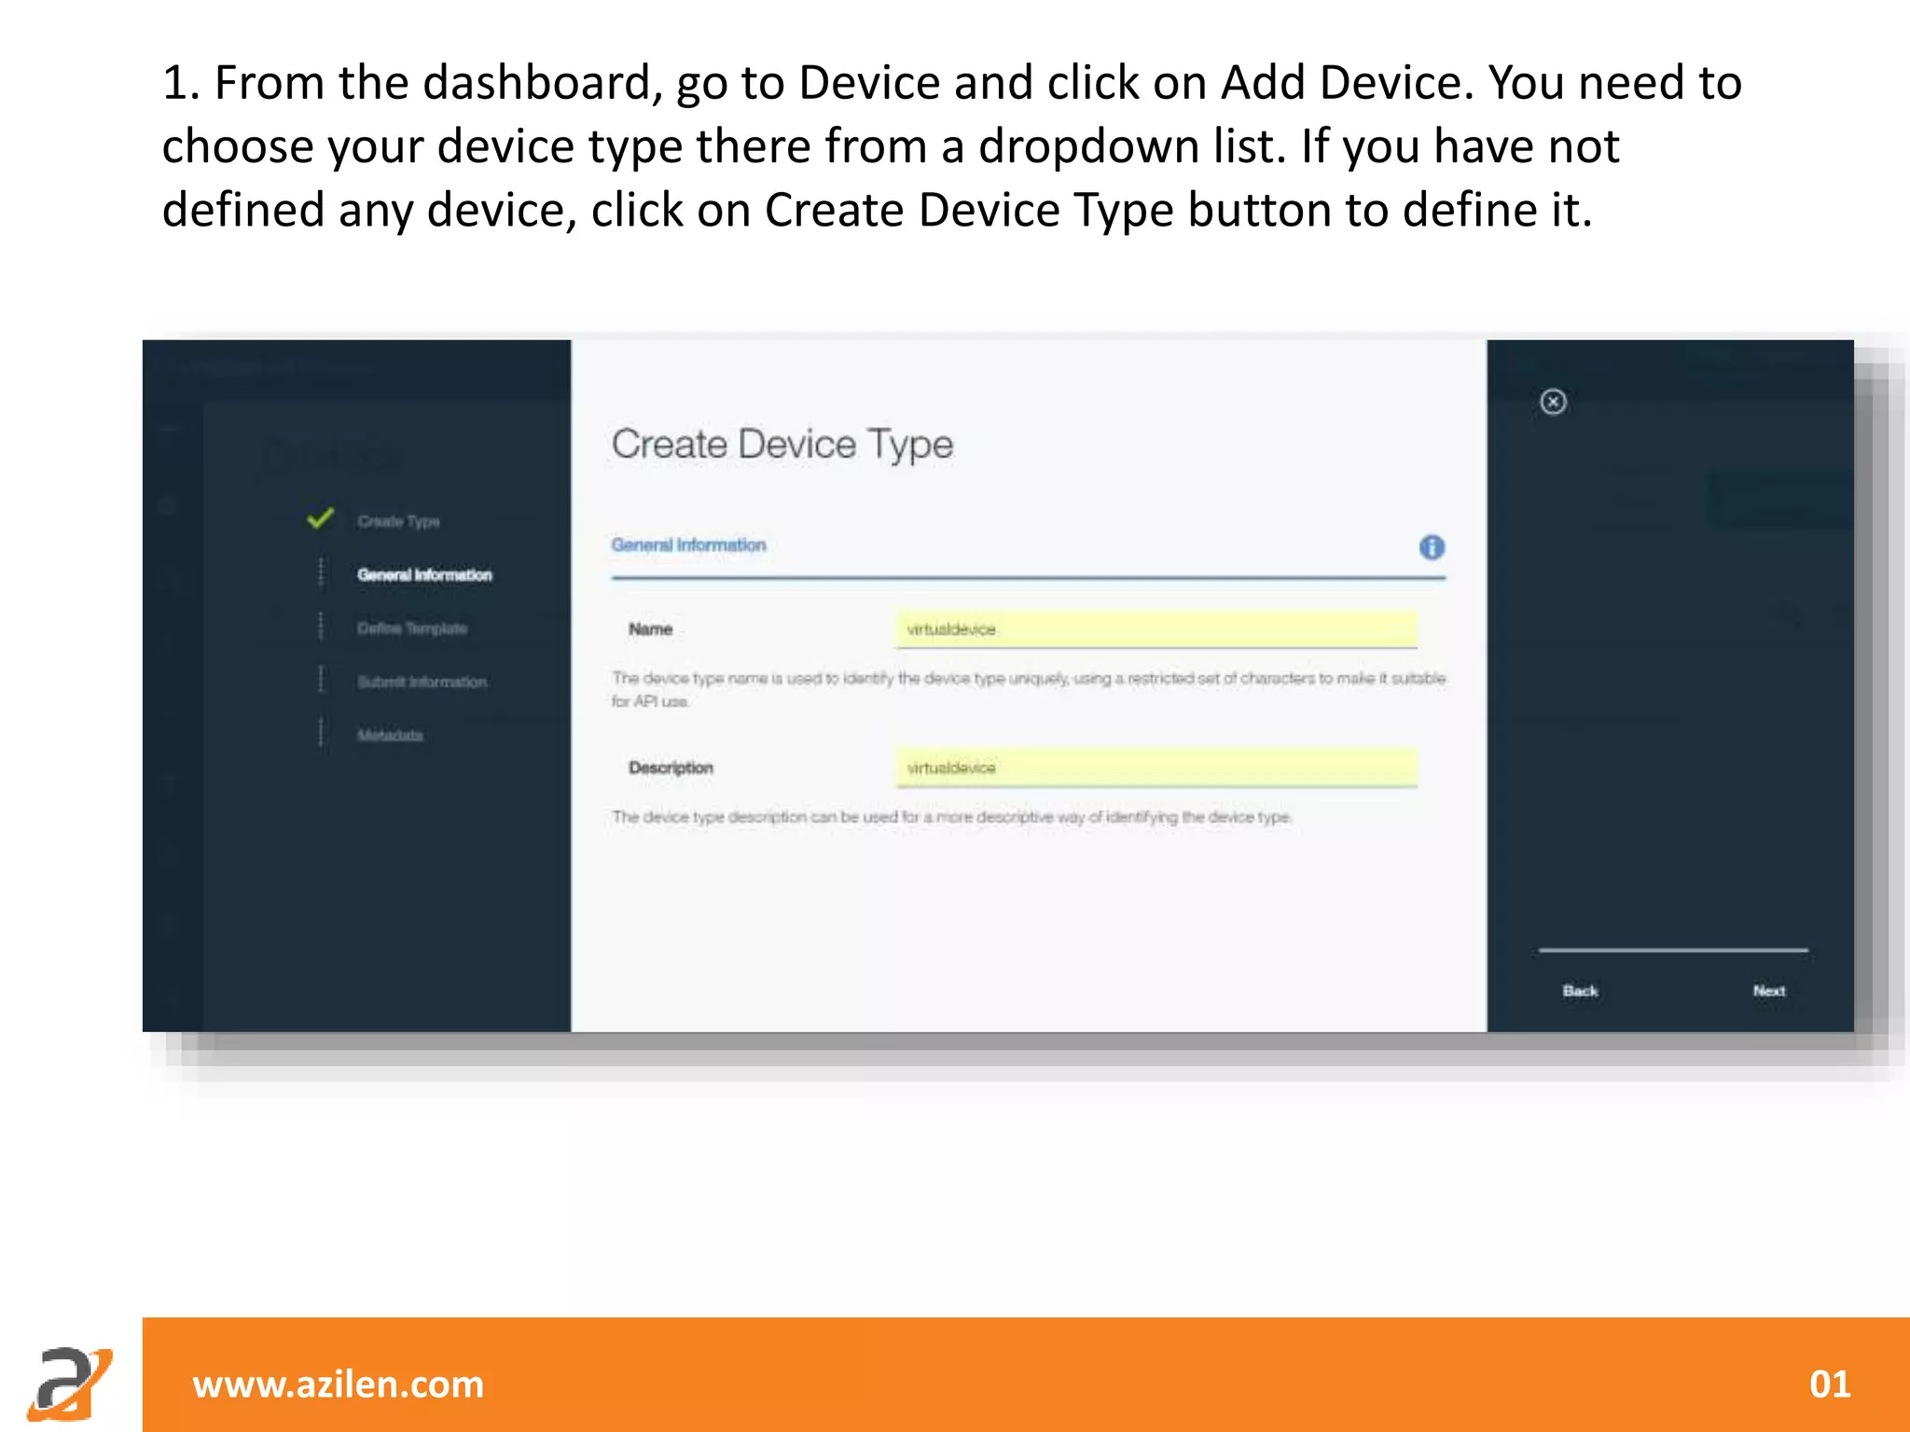Screen dimensions: 1910x1432
Task: Open the Metadata step
Action: click(390, 736)
